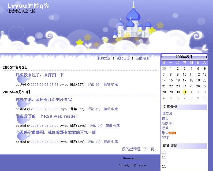Click the orange XML feed icon
The width and height of the screenshot is (213, 171).
172,133
